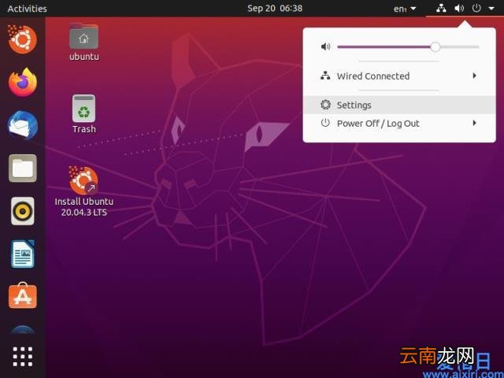Open the ubuntu home folder desktop icon
The width and height of the screenshot is (504, 378).
(x=84, y=42)
